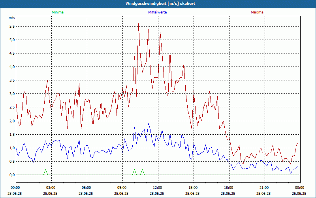This screenshot has height=198, width=316.
Task: Click the 5,5 y-axis value
Action: coord(12,26)
